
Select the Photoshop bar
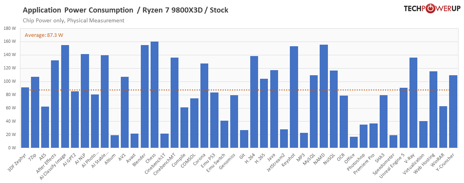(364, 136)
